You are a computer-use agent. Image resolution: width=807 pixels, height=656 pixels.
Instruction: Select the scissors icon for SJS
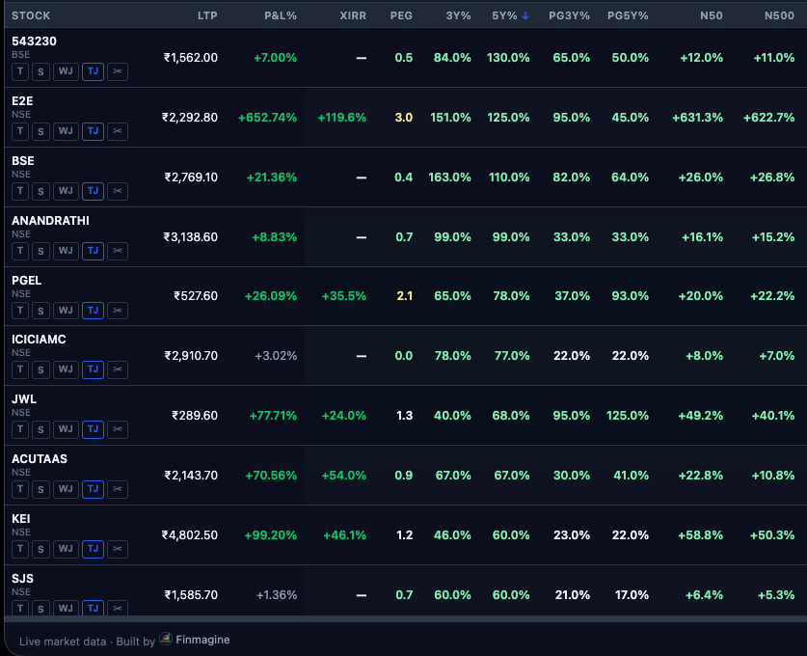(117, 609)
